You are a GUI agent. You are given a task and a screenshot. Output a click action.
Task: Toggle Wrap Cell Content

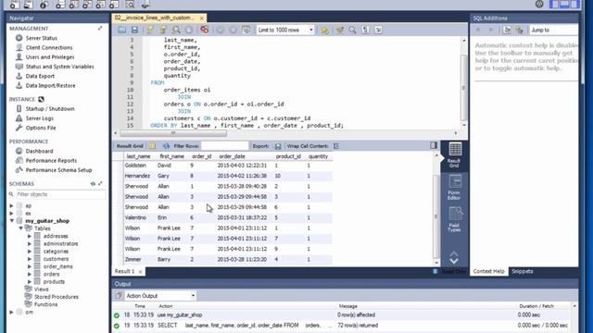pos(335,146)
